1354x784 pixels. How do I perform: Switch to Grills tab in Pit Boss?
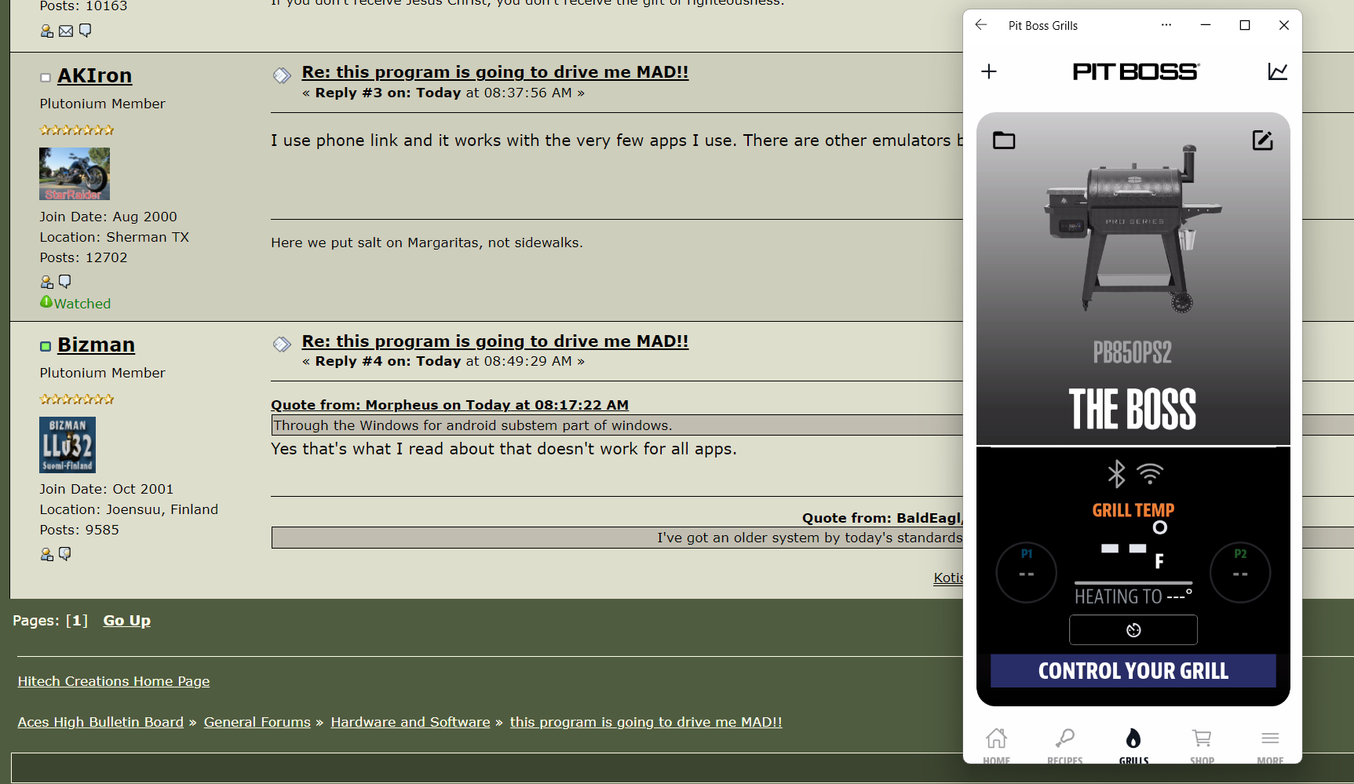[x=1133, y=746]
